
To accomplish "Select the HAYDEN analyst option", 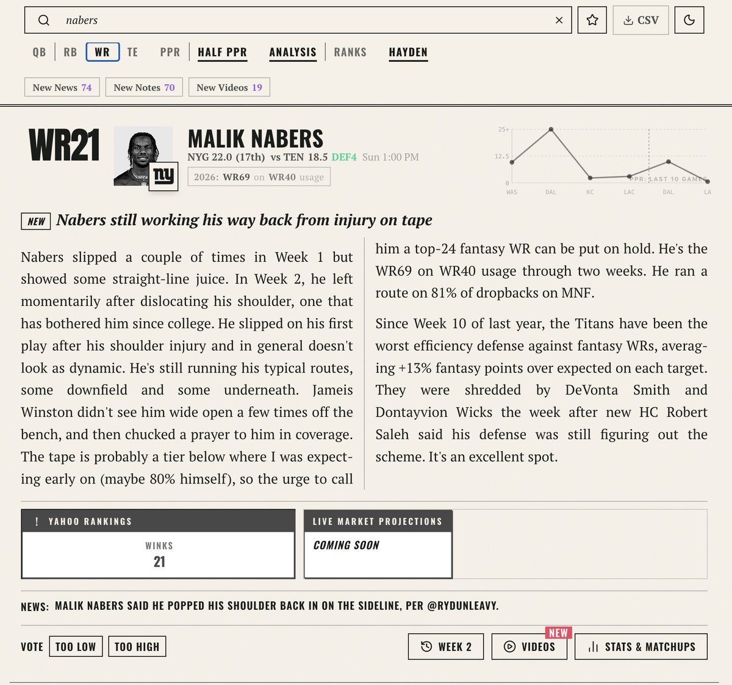I will click(408, 53).
